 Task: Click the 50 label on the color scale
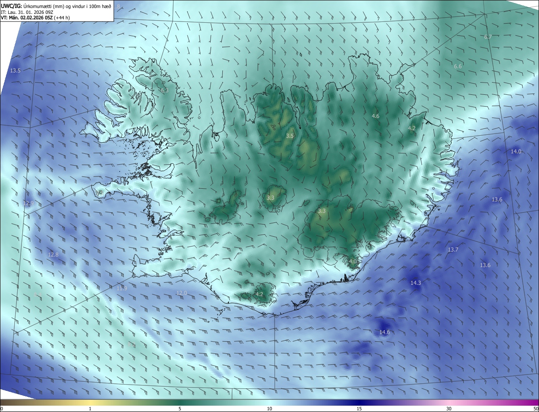click(x=536, y=409)
